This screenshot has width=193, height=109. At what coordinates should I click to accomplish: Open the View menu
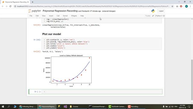click(44, 16)
